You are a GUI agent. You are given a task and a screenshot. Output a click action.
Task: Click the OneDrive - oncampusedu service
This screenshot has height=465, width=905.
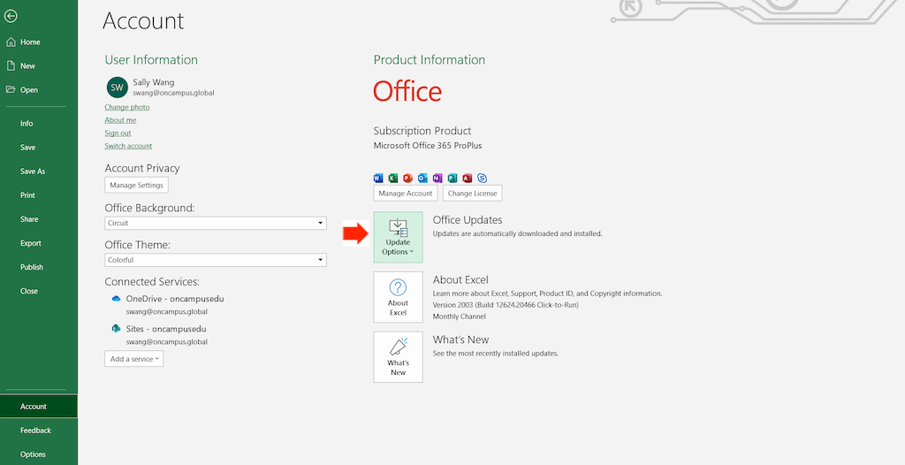175,299
